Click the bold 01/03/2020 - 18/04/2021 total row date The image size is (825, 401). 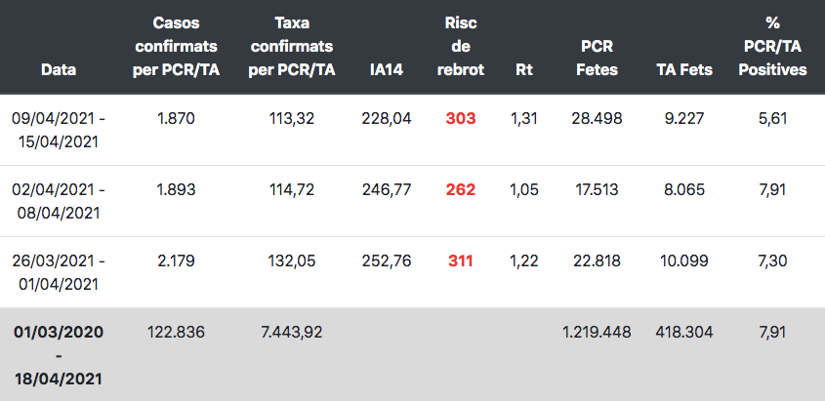coord(59,355)
